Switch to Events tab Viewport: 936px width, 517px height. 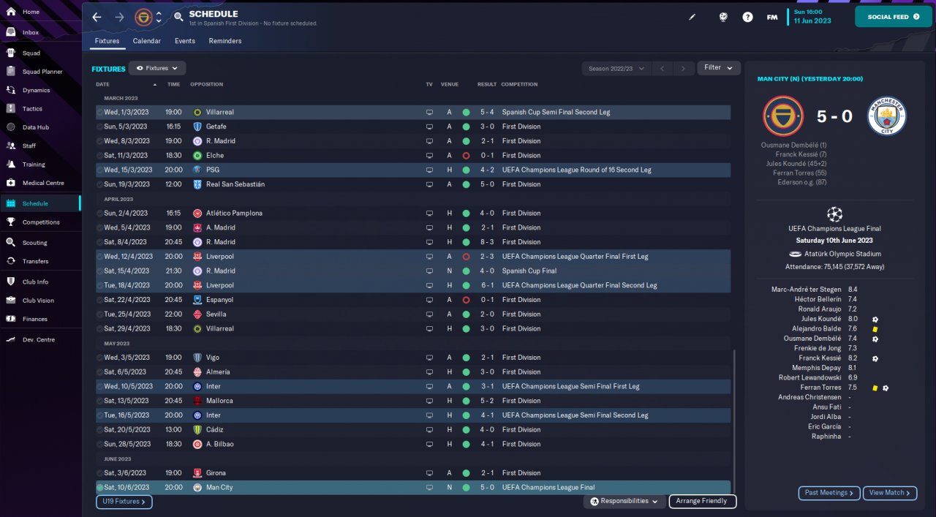pos(185,41)
